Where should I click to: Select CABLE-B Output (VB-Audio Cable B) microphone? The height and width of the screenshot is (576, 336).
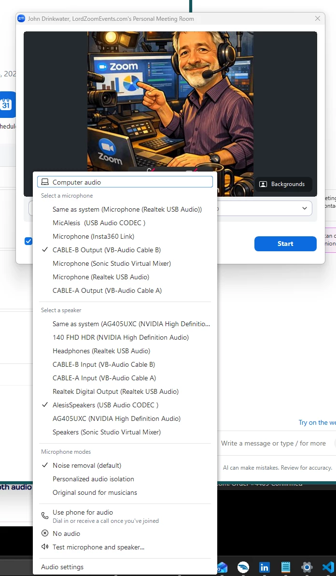click(125, 250)
